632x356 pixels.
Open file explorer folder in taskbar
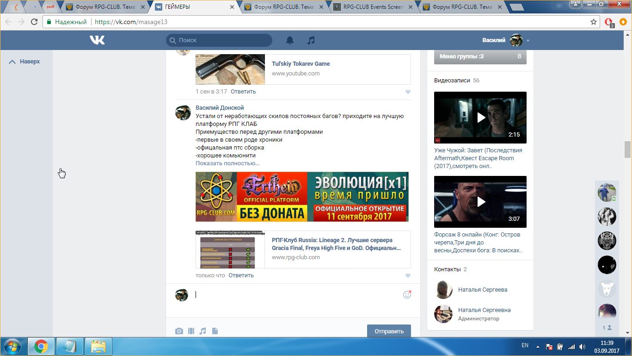click(x=98, y=346)
